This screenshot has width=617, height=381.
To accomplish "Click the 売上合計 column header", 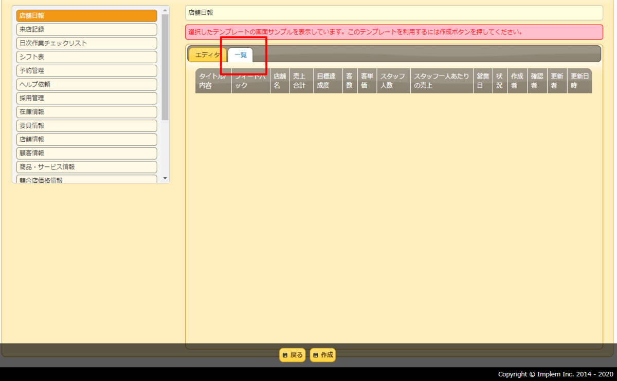I will [301, 81].
